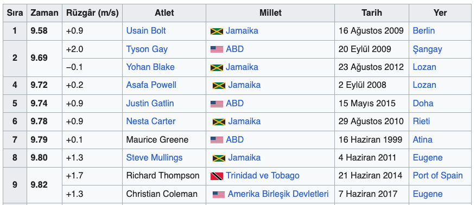Follow the Port of Spain link
The width and height of the screenshot is (476, 205).
tap(438, 176)
